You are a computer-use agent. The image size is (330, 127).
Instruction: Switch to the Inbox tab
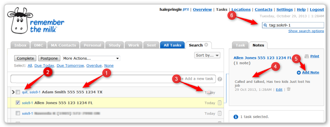(x=20, y=45)
